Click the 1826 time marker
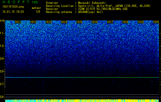 point(94,22)
